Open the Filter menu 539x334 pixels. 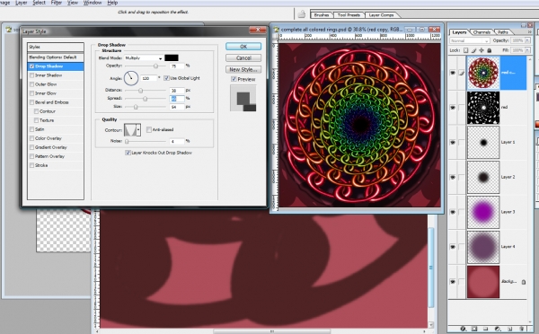tap(57, 3)
